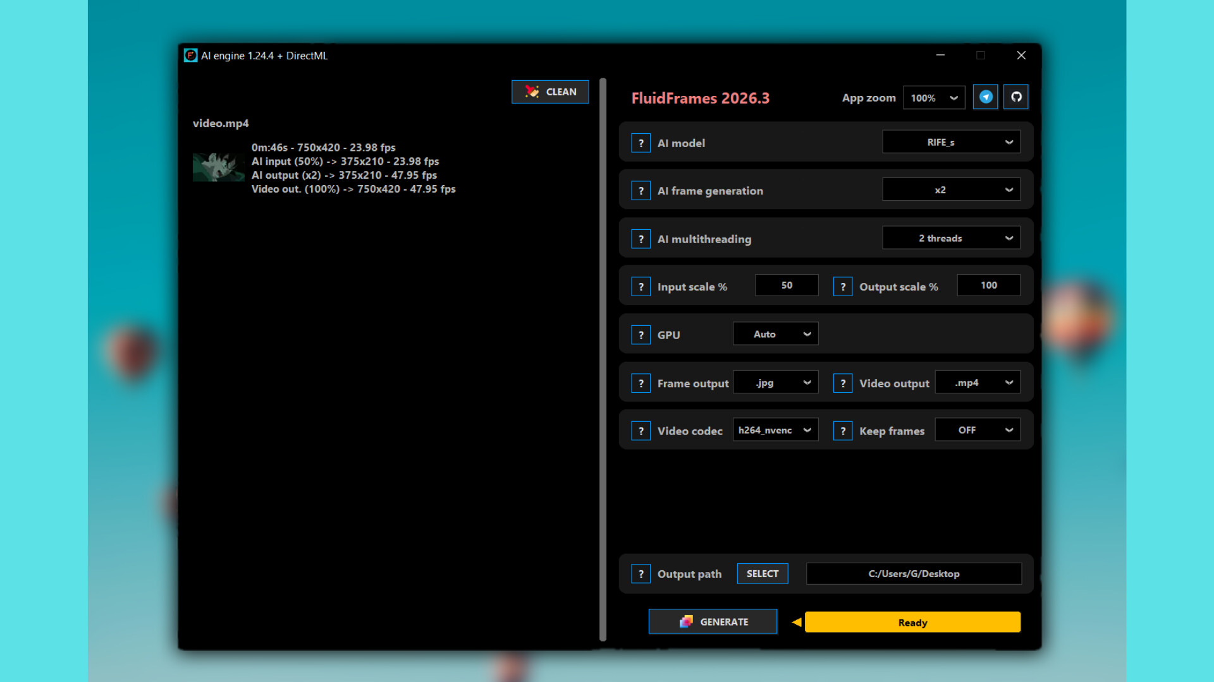Viewport: 1214px width, 682px height.
Task: Click the Frame output help icon
Action: coord(641,383)
